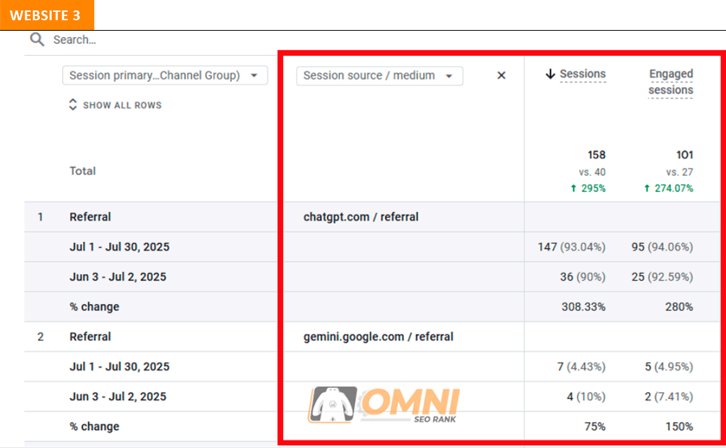
Task: Click sessions value 147 (93.04%)
Action: click(572, 247)
